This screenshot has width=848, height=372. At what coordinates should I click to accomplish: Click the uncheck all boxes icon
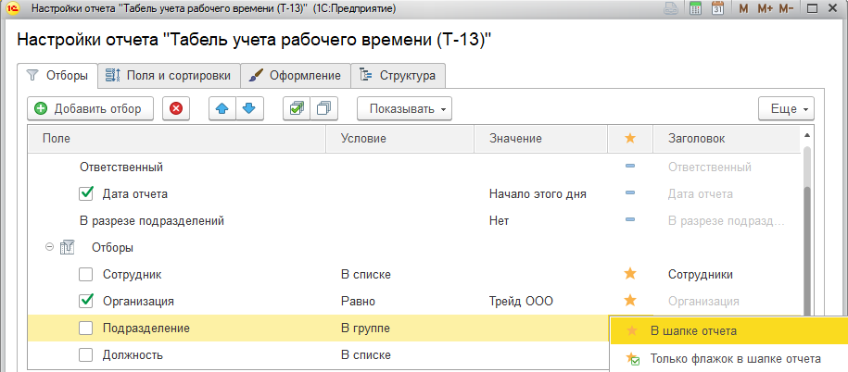pyautogui.click(x=323, y=108)
